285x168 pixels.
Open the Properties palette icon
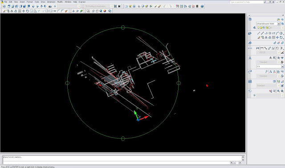(x=178, y=6)
